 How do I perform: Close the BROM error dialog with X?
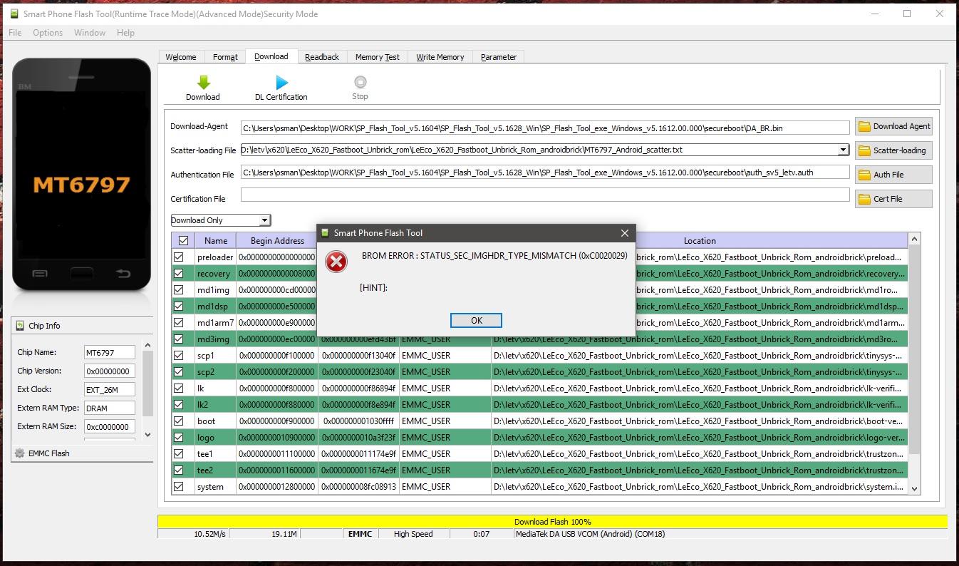[x=624, y=233]
